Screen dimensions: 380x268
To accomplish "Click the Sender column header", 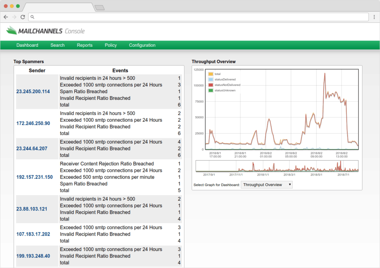I will (37, 71).
